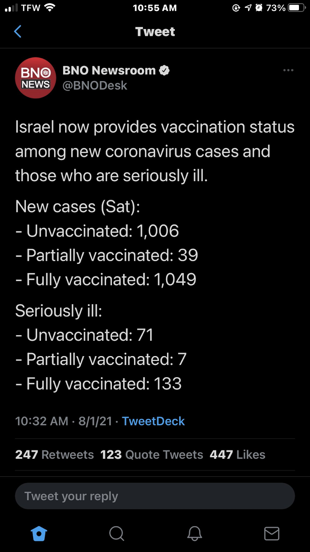The image size is (310, 552).
Task: Open the Search tab
Action: coord(116,534)
